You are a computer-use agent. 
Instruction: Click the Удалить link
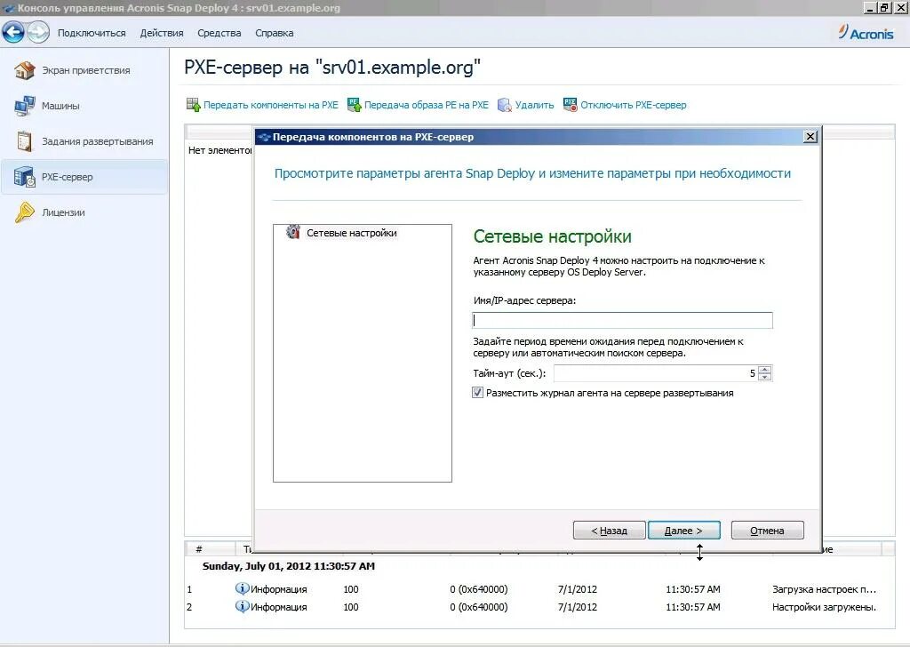534,105
